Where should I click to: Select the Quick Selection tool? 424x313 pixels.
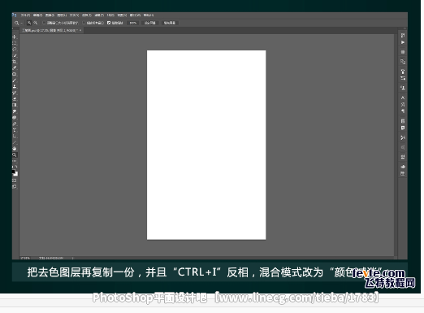[15, 55]
